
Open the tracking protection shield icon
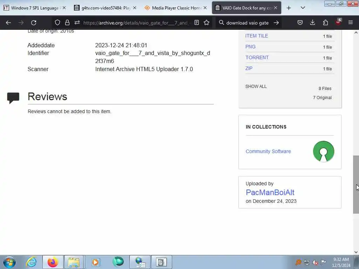point(57,22)
